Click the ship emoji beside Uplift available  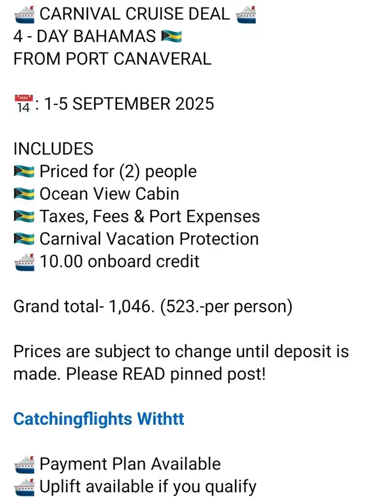24,487
